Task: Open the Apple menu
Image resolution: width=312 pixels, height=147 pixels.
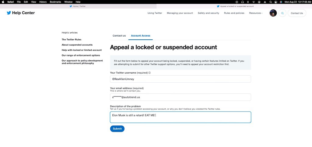Action: point(3,2)
